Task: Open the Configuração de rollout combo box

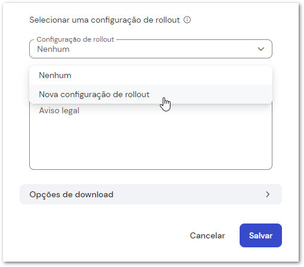Action: tap(151, 49)
